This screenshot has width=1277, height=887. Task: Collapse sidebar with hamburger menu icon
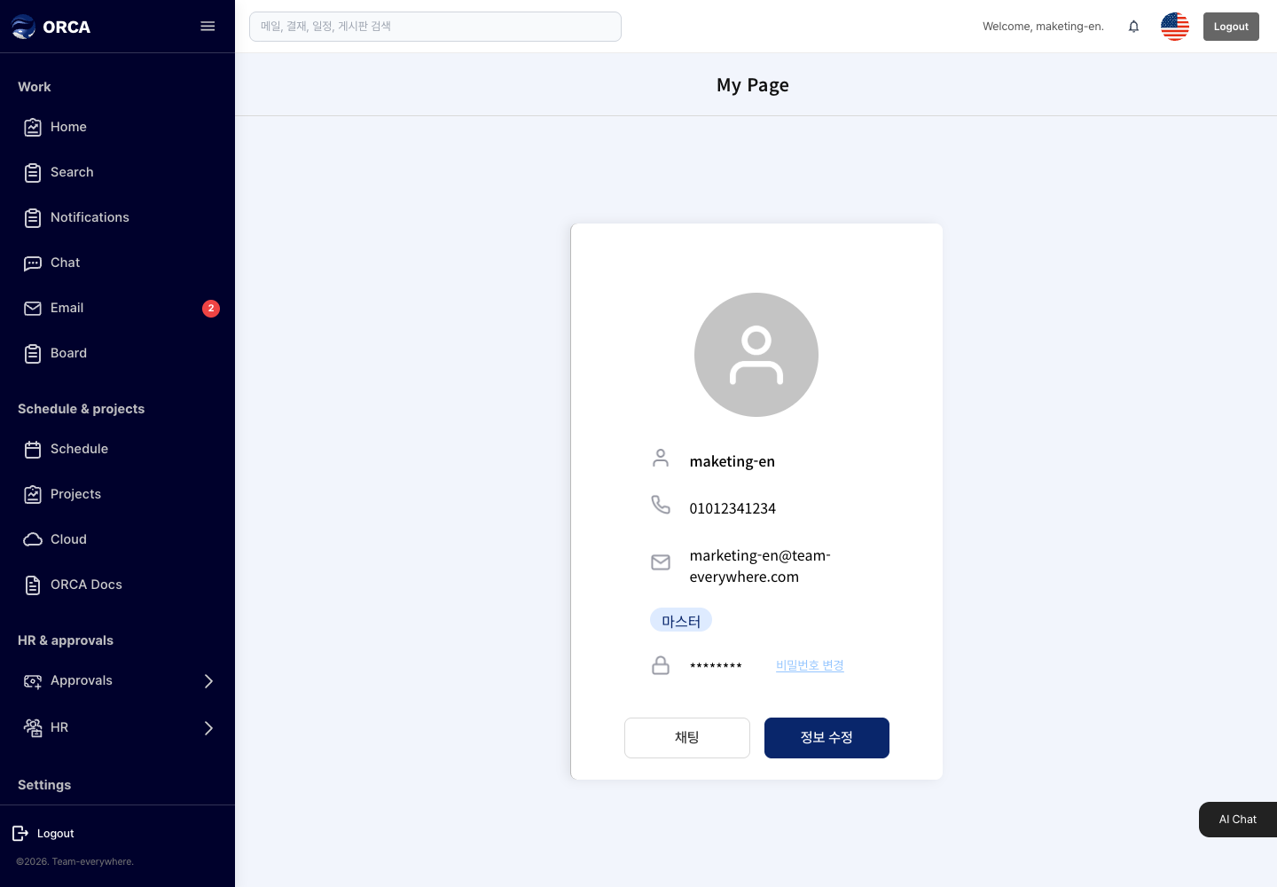point(208,27)
